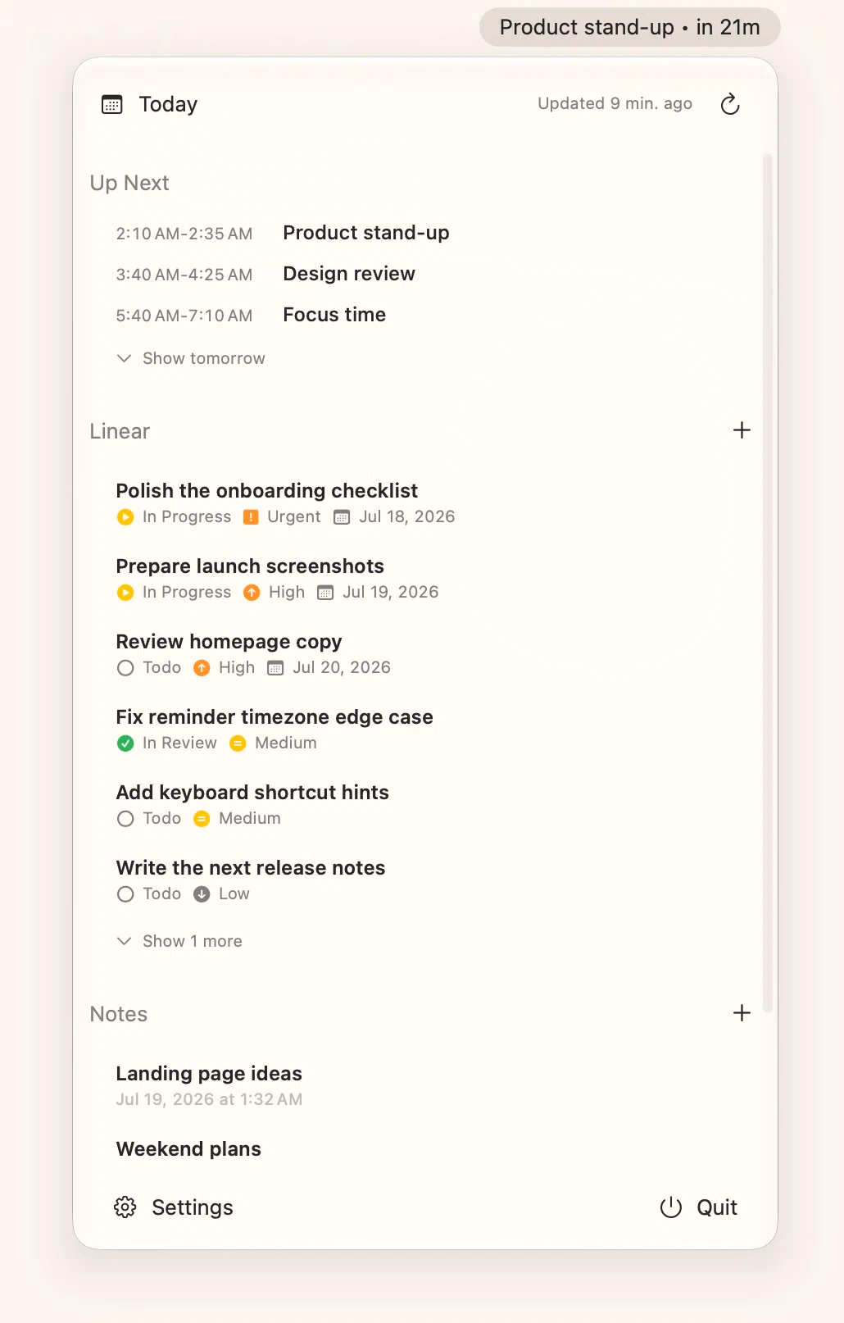Click due date calendar icon for Jul 20, 2026
Screen dimensions: 844x1323
(x=275, y=668)
